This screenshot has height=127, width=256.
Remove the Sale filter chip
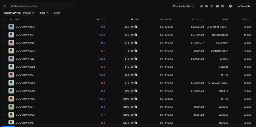click(x=48, y=13)
